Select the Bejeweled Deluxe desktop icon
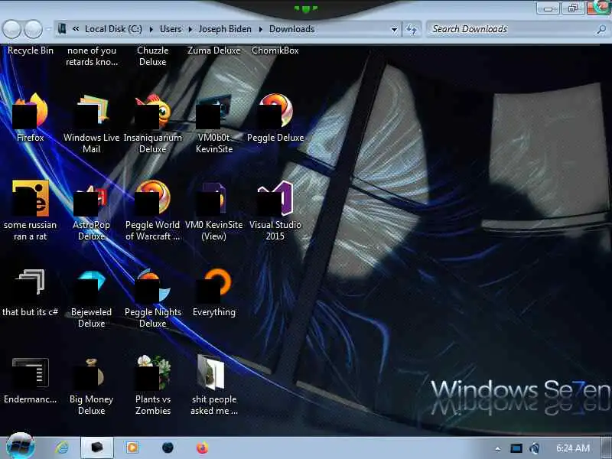The image size is (612, 459). (91, 298)
